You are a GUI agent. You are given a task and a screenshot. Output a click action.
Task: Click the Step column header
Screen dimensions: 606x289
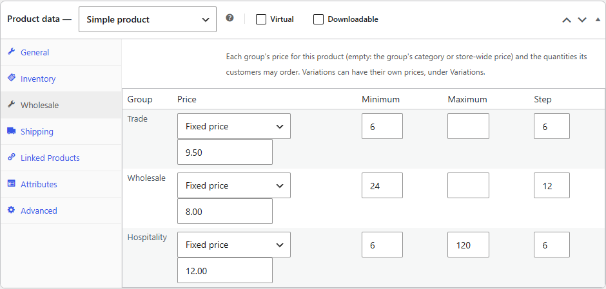[543, 100]
